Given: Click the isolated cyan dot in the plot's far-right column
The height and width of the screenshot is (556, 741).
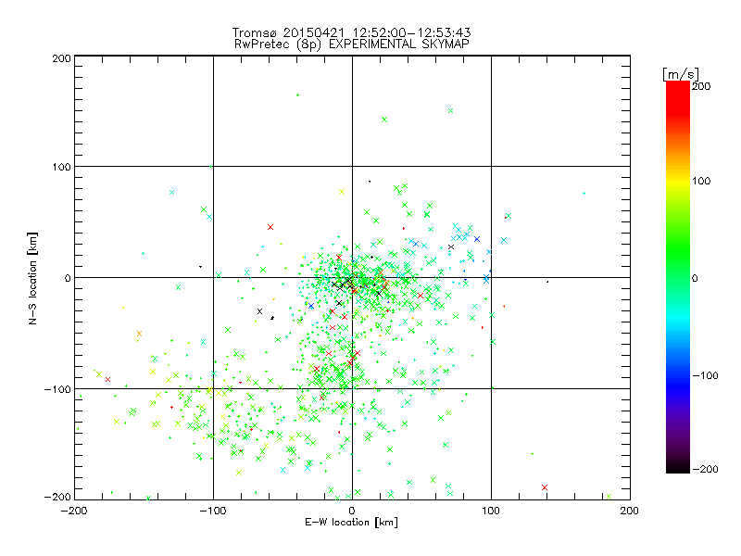Looking at the screenshot, I should click(x=584, y=194).
